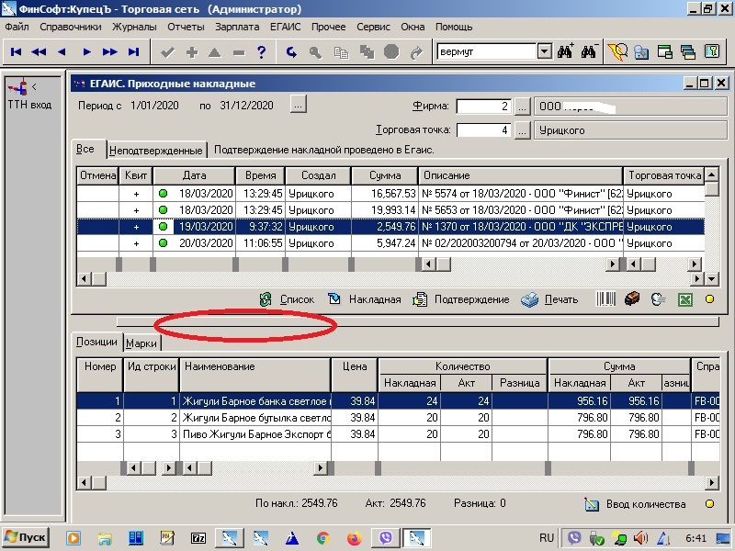Image resolution: width=735 pixels, height=551 pixels.
Task: Click the barcode icon in invoice toolbar
Action: click(607, 299)
